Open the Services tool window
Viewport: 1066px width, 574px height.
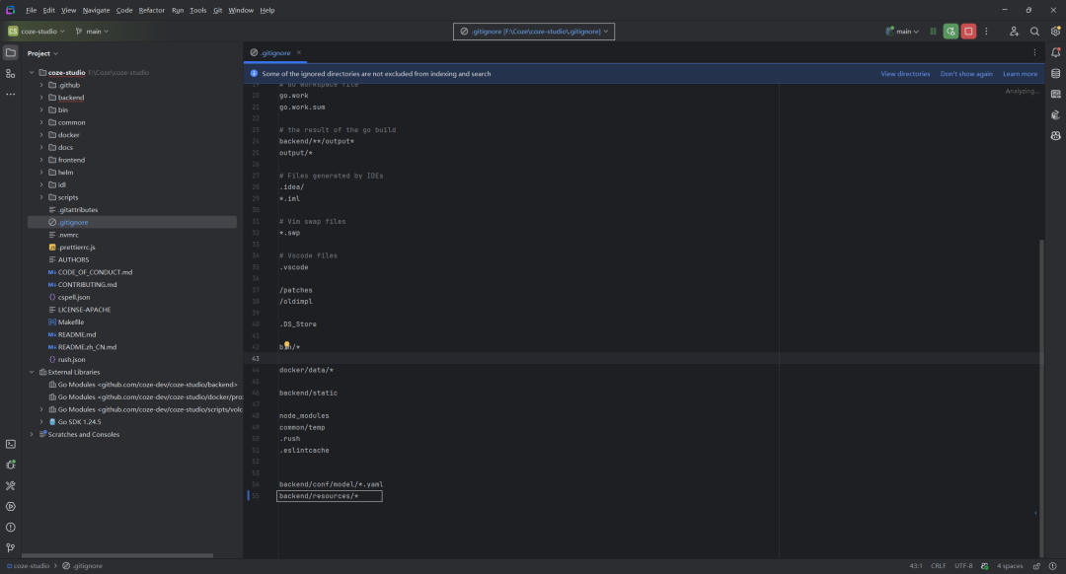click(x=10, y=507)
